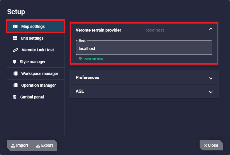Open the Gimbal panel settings

pos(36,97)
